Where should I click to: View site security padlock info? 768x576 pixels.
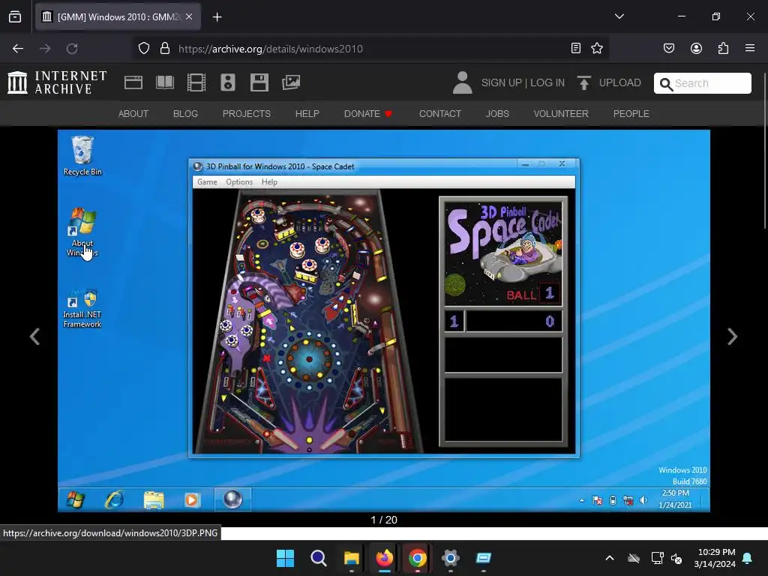(x=165, y=49)
